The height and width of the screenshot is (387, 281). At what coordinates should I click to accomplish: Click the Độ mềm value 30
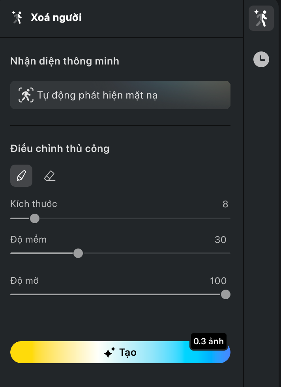click(220, 239)
